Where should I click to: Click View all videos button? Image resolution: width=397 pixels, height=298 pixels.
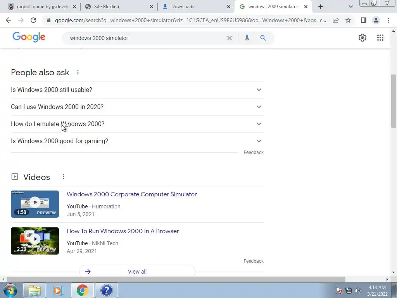point(137,271)
